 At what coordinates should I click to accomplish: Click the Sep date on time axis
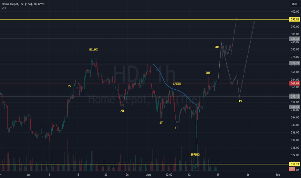pos(278,175)
